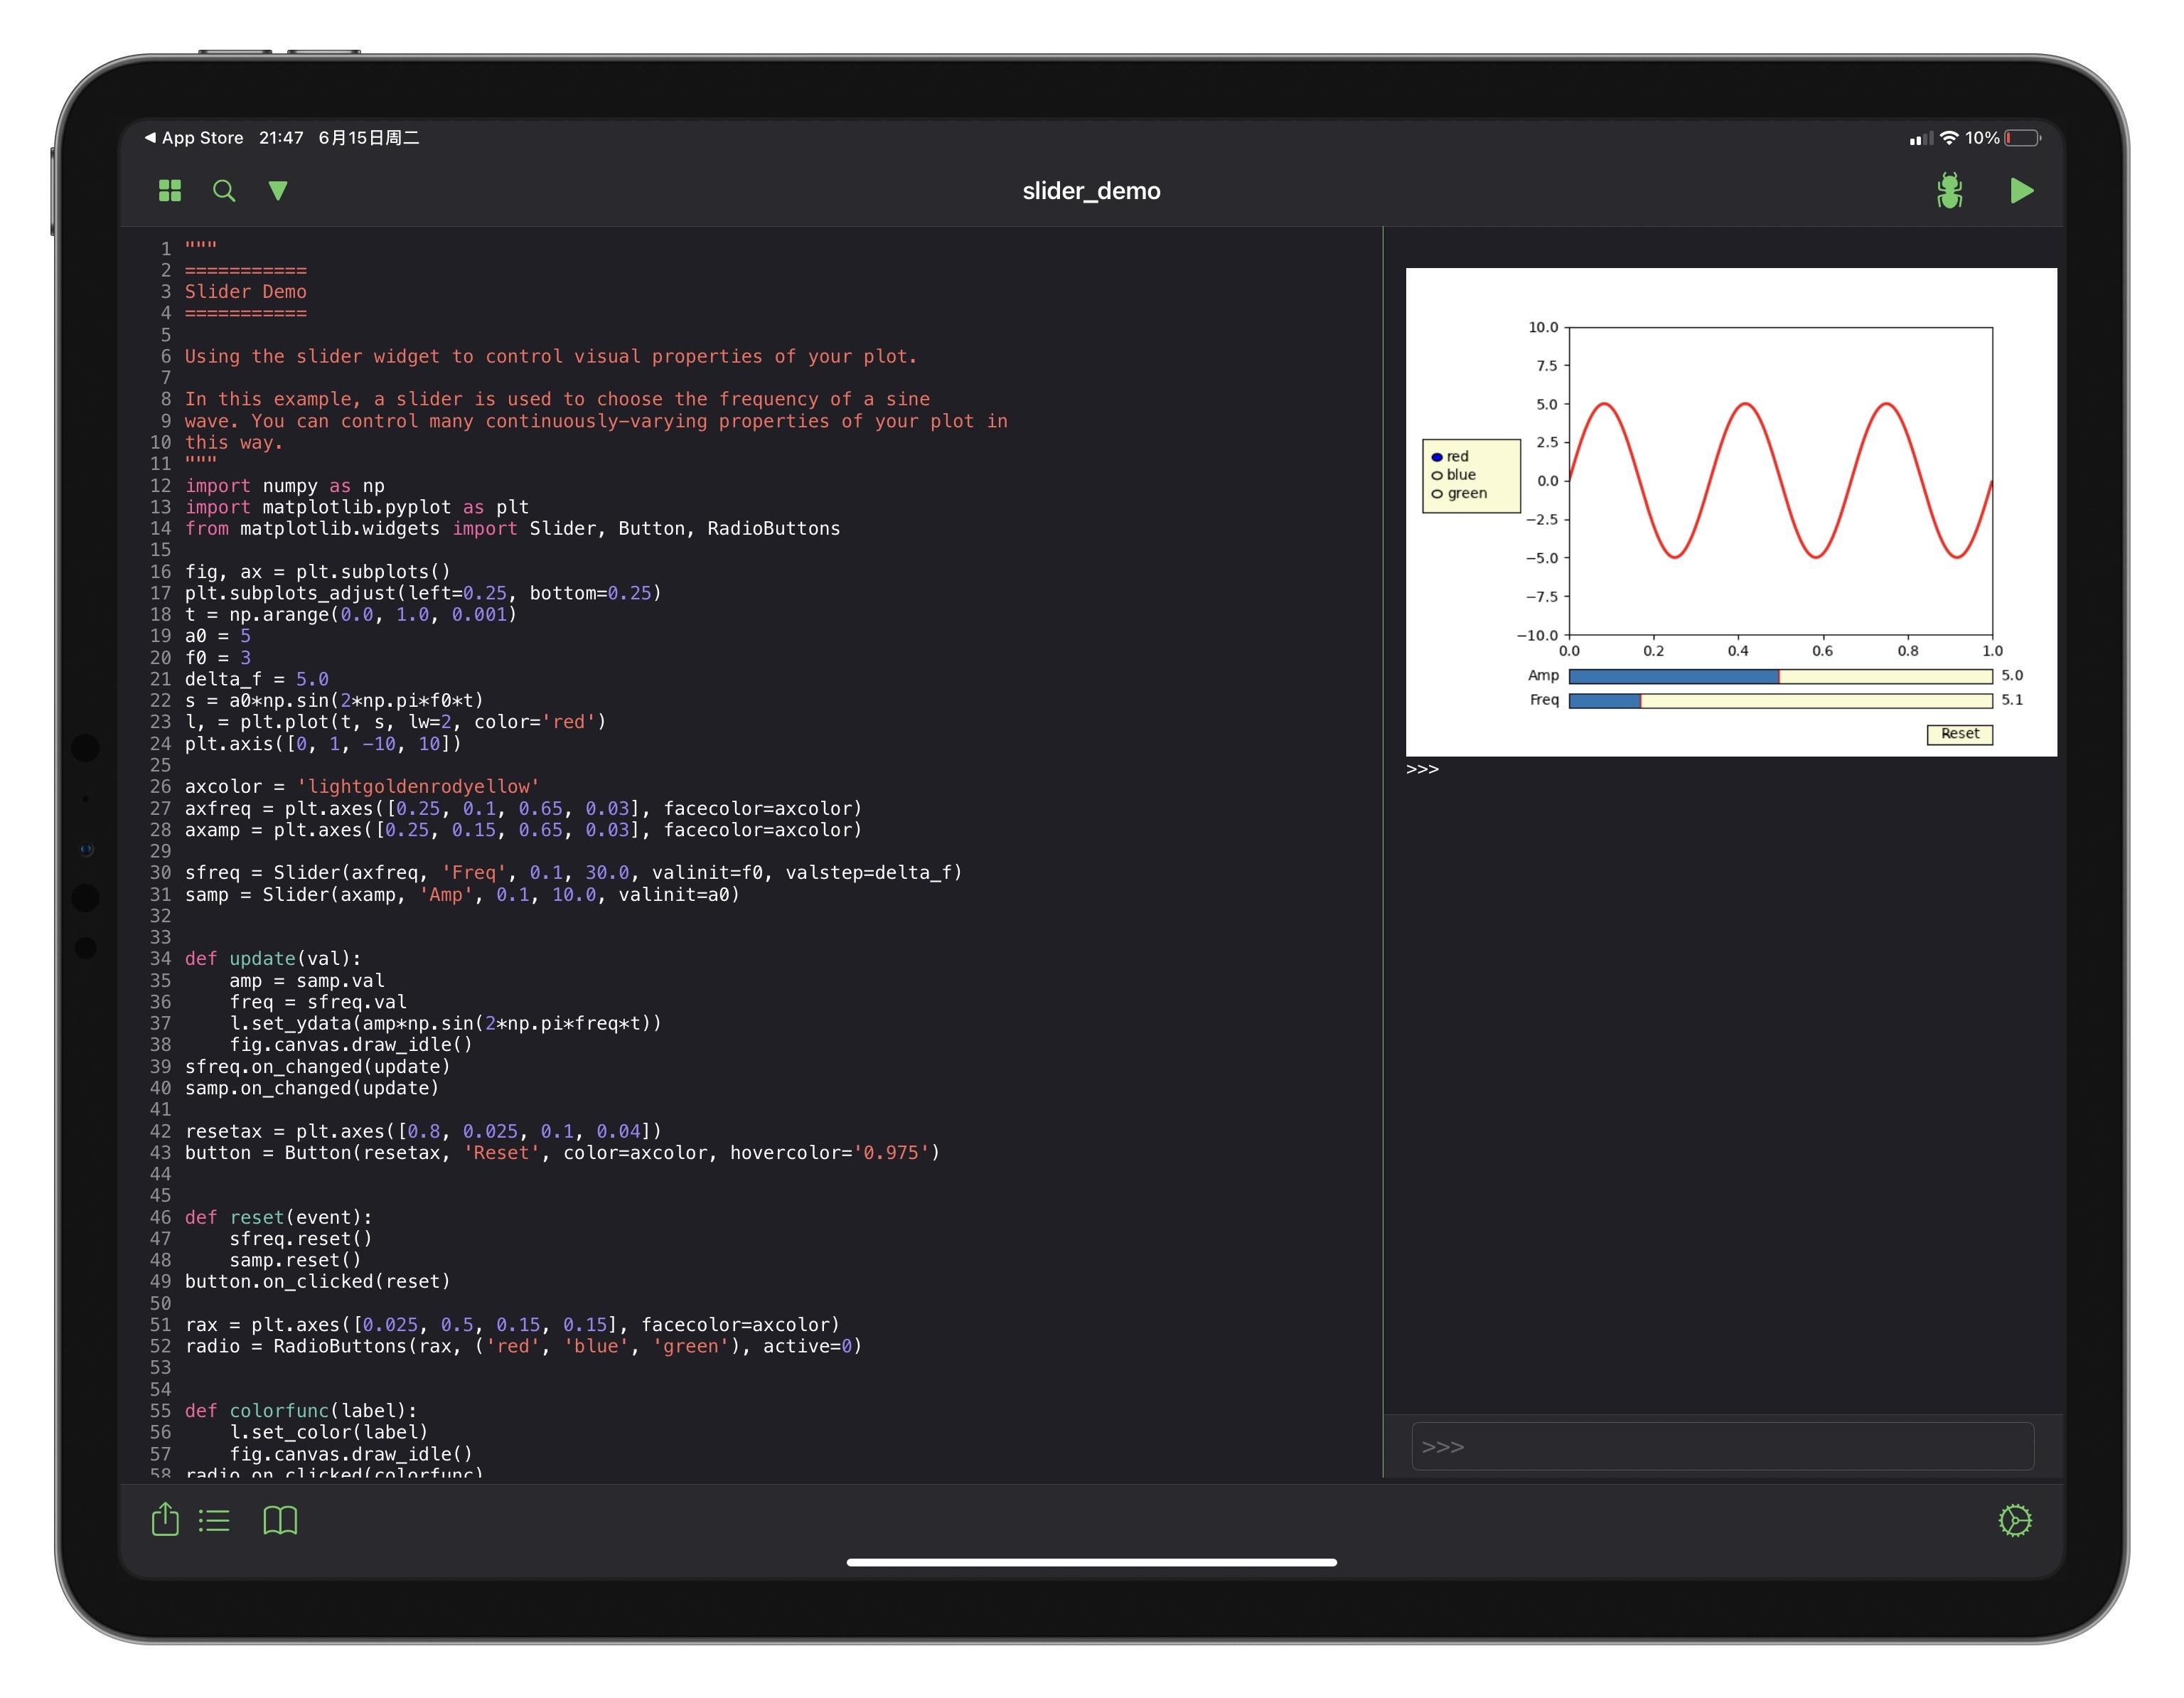
Task: Expand the green triangle dropdown menu
Action: (x=278, y=190)
